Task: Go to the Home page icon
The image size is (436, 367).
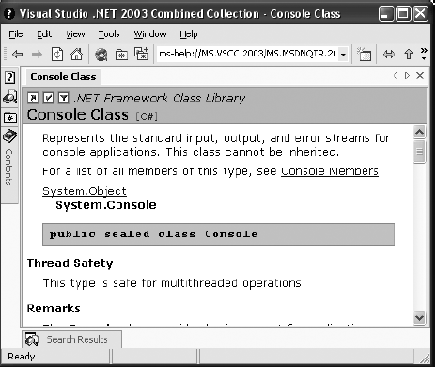Action: (x=76, y=54)
